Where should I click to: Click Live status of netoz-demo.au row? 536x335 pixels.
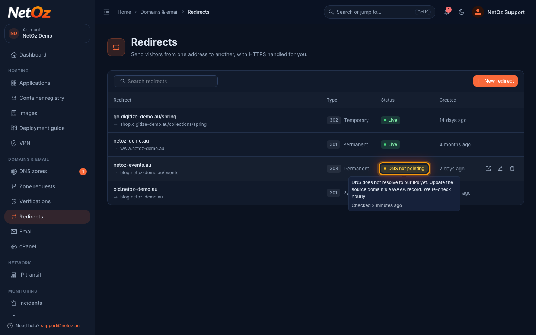pos(390,144)
